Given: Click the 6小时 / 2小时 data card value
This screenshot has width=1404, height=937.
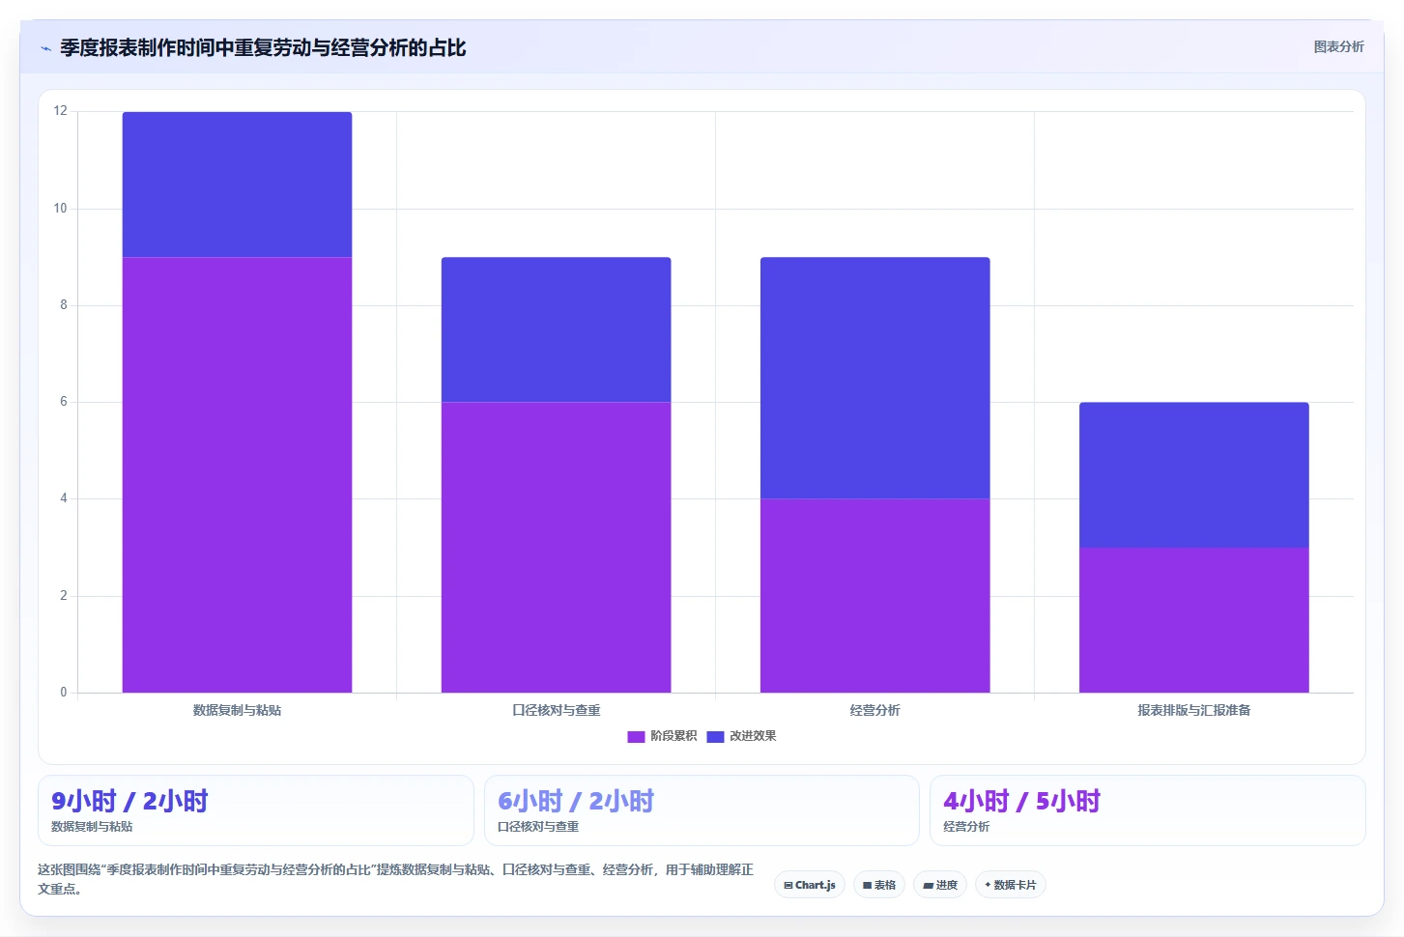Looking at the screenshot, I should point(576,801).
